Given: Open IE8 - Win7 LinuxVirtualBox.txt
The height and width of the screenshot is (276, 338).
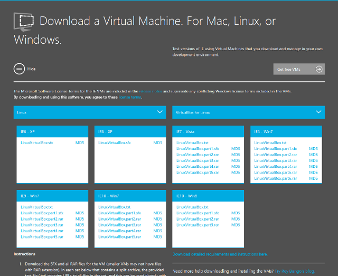Looking at the screenshot, I should [270, 142].
